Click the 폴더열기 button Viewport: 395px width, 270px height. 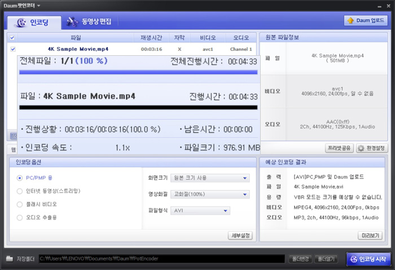[326, 259]
